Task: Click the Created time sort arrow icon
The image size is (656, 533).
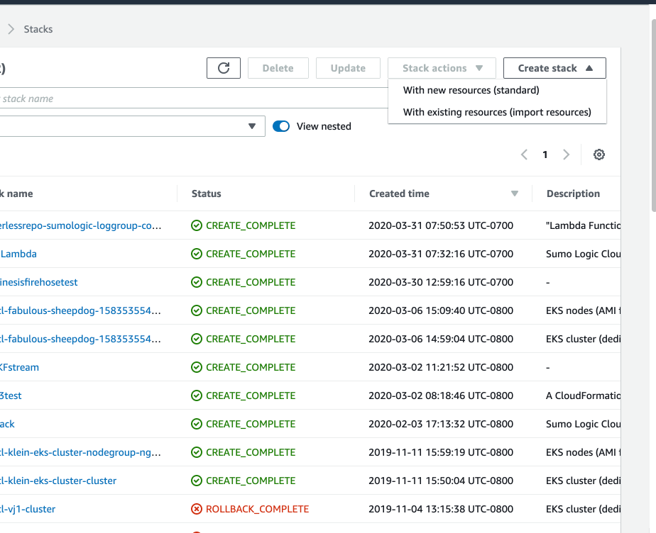Action: click(x=515, y=193)
